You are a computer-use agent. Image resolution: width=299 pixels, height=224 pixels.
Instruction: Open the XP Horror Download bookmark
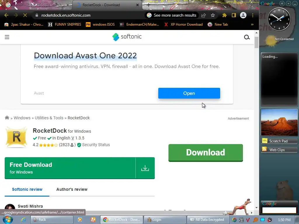(183, 24)
